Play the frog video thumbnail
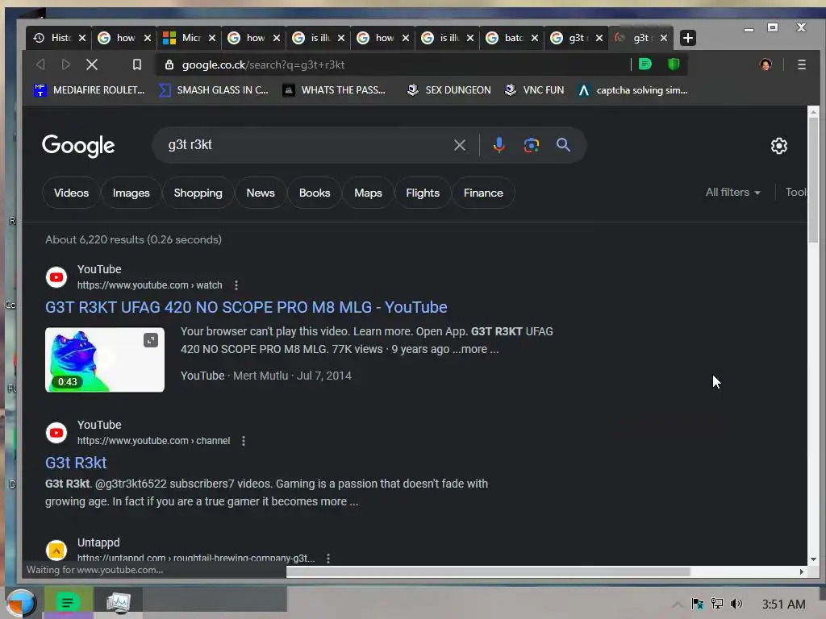Image resolution: width=826 pixels, height=619 pixels. point(105,359)
